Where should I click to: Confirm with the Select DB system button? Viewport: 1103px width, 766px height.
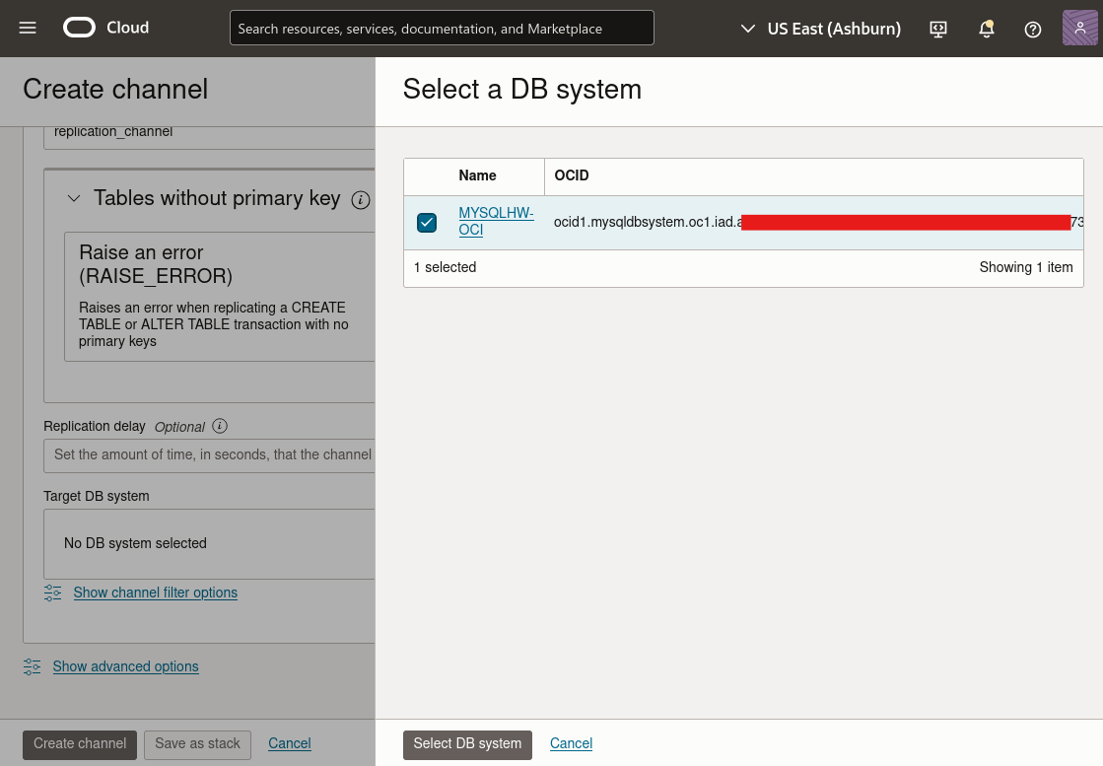tap(467, 744)
